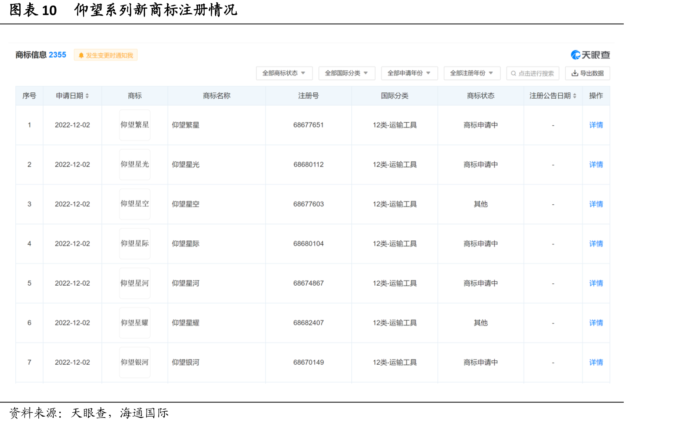Screen dimensions: 685x425
Task: Open 详情 for 仰望星际
Action: pyautogui.click(x=596, y=244)
